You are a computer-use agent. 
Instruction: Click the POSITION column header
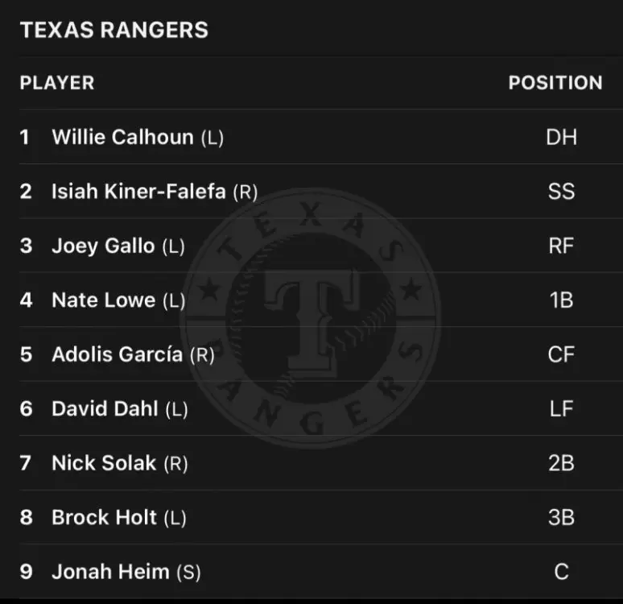[x=555, y=83]
